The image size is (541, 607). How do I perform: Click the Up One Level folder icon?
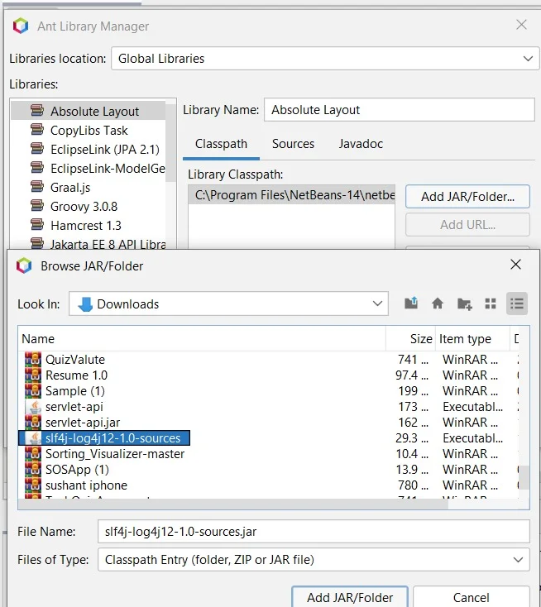coord(411,303)
